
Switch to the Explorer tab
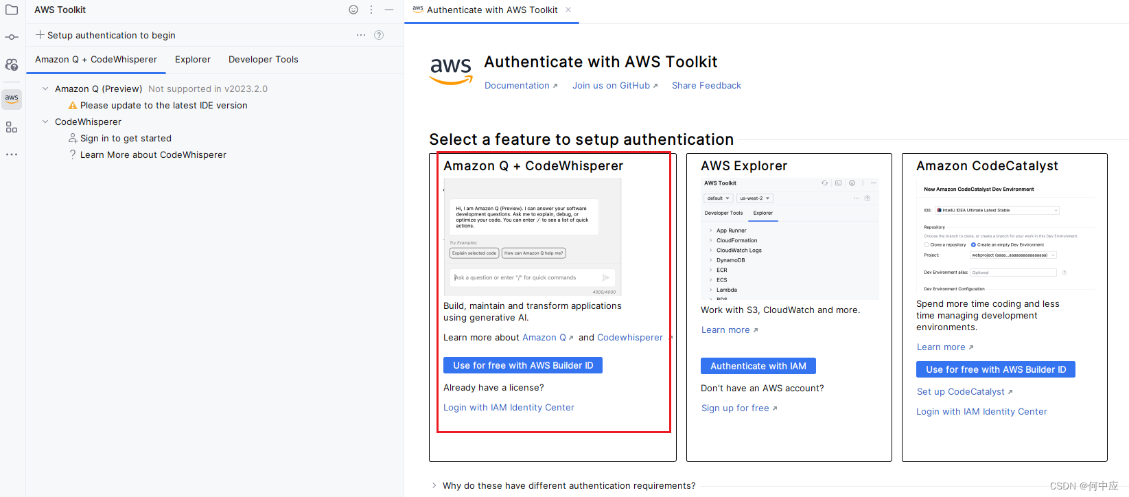click(x=193, y=60)
